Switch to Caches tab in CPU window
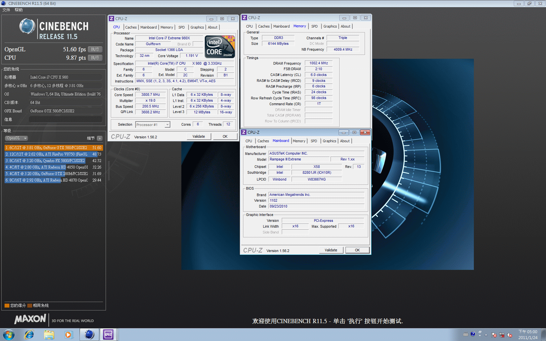Screen dimensions: 546x341 (131, 27)
